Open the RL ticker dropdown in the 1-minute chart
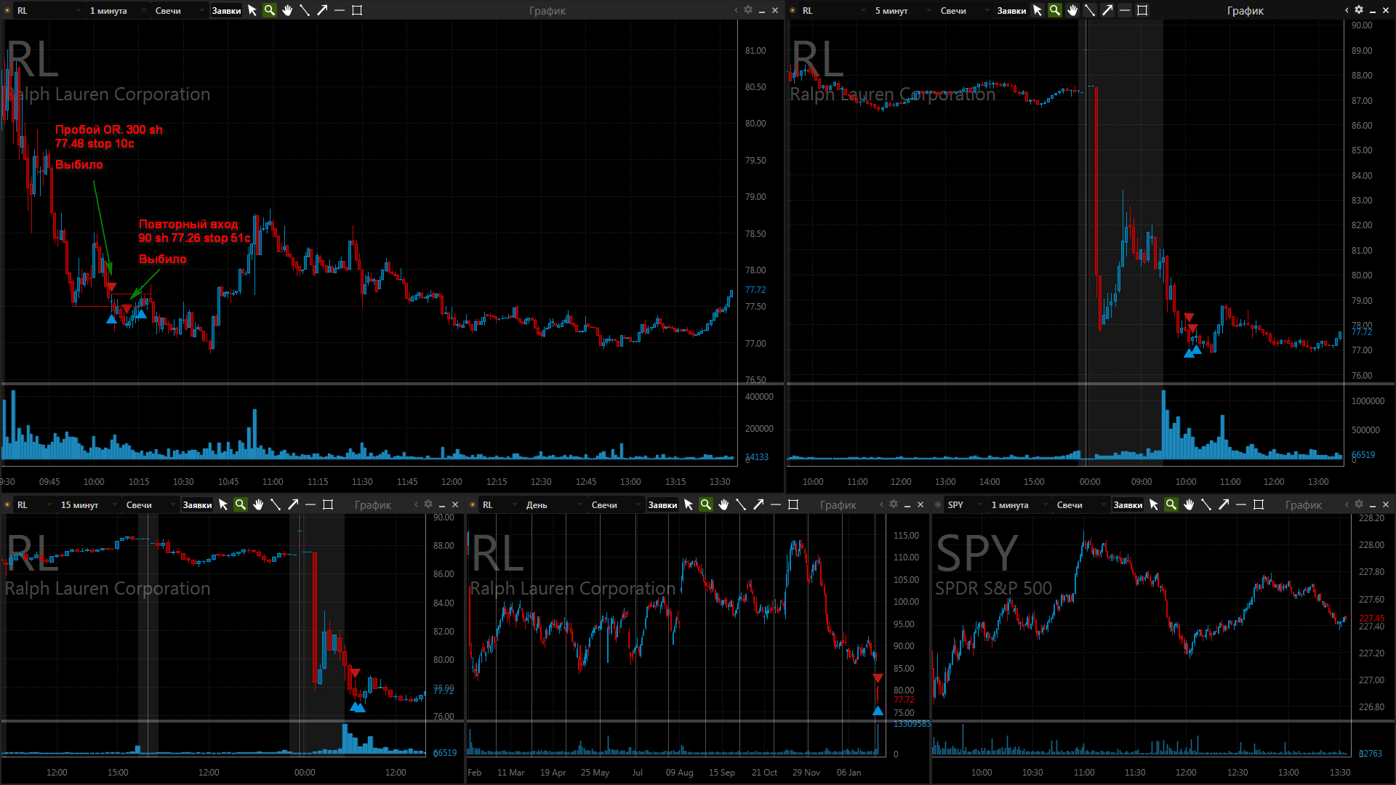The height and width of the screenshot is (785, 1396). click(x=49, y=10)
